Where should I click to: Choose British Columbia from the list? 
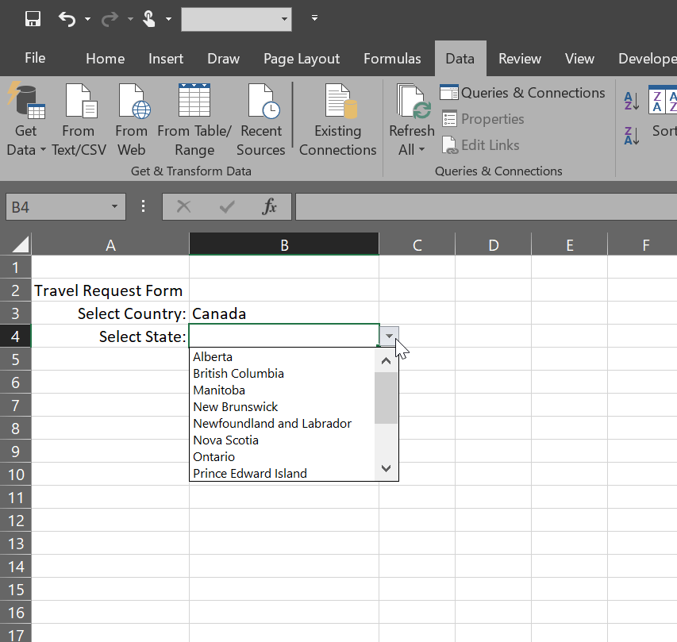pyautogui.click(x=282, y=374)
